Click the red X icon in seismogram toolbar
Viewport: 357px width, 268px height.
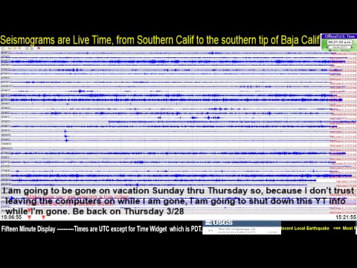pyautogui.click(x=39, y=48)
